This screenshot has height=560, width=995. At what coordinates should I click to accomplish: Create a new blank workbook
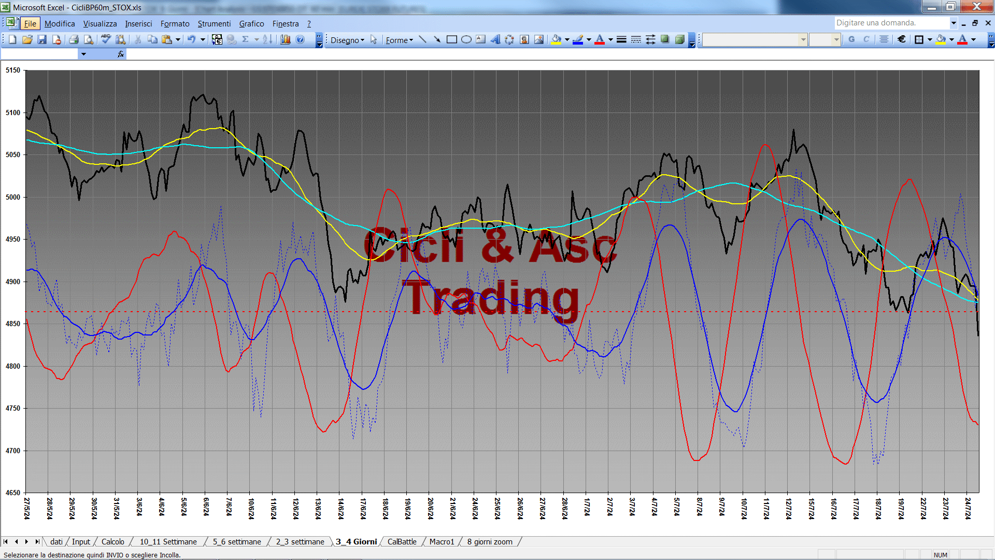point(12,39)
